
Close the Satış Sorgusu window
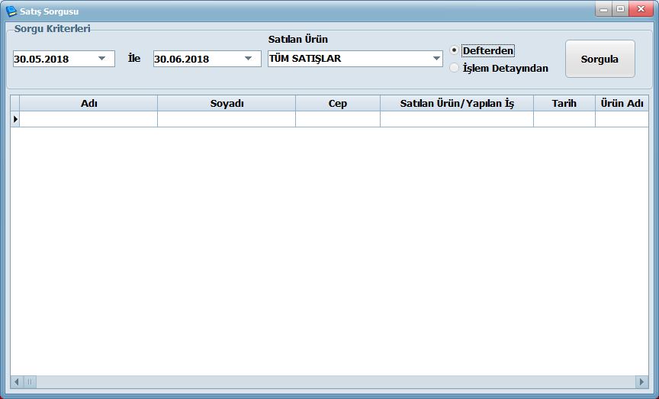point(640,10)
